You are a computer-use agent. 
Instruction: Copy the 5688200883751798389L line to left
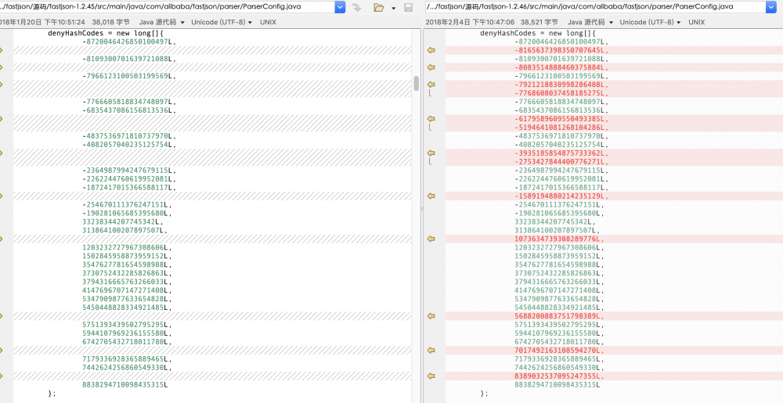coord(431,315)
